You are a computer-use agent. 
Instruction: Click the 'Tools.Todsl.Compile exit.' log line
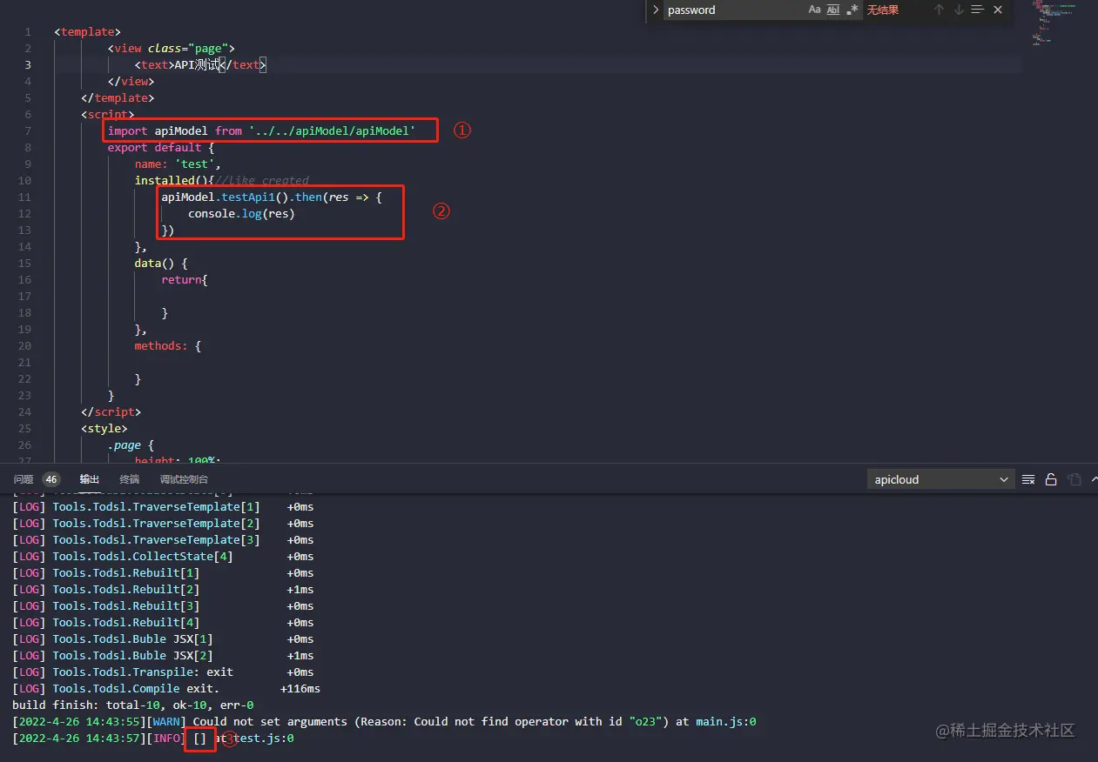166,688
